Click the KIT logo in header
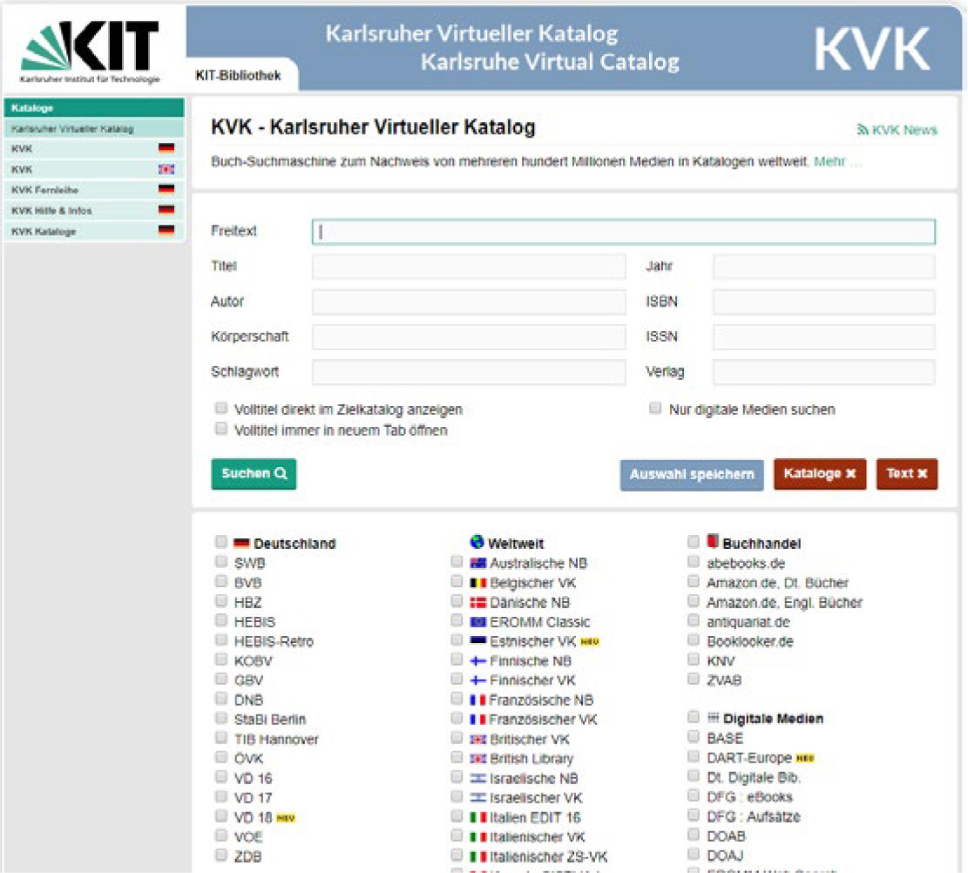This screenshot has height=873, width=968. 91,51
